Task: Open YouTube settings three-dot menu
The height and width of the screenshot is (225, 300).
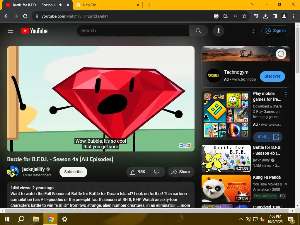Action: click(x=253, y=30)
